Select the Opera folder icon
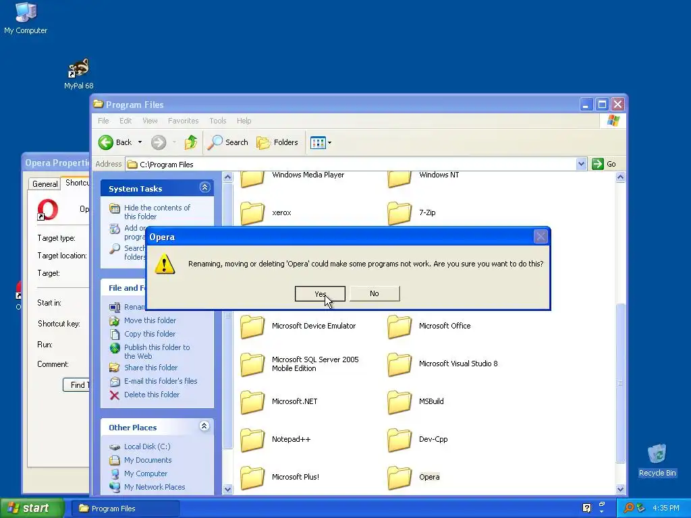Image resolution: width=691 pixels, height=518 pixels. (x=399, y=478)
